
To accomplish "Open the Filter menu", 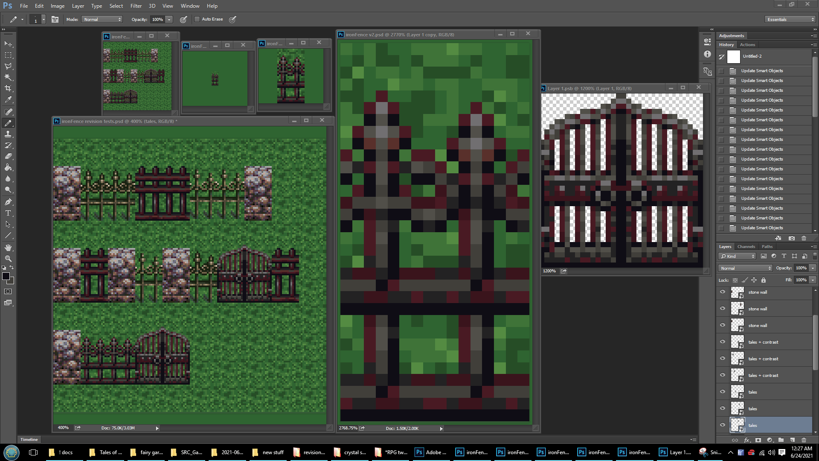I will 136,6.
